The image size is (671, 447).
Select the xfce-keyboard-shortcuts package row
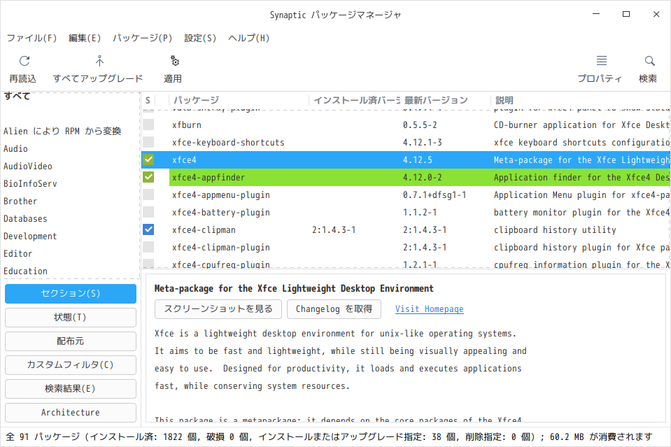[406, 143]
